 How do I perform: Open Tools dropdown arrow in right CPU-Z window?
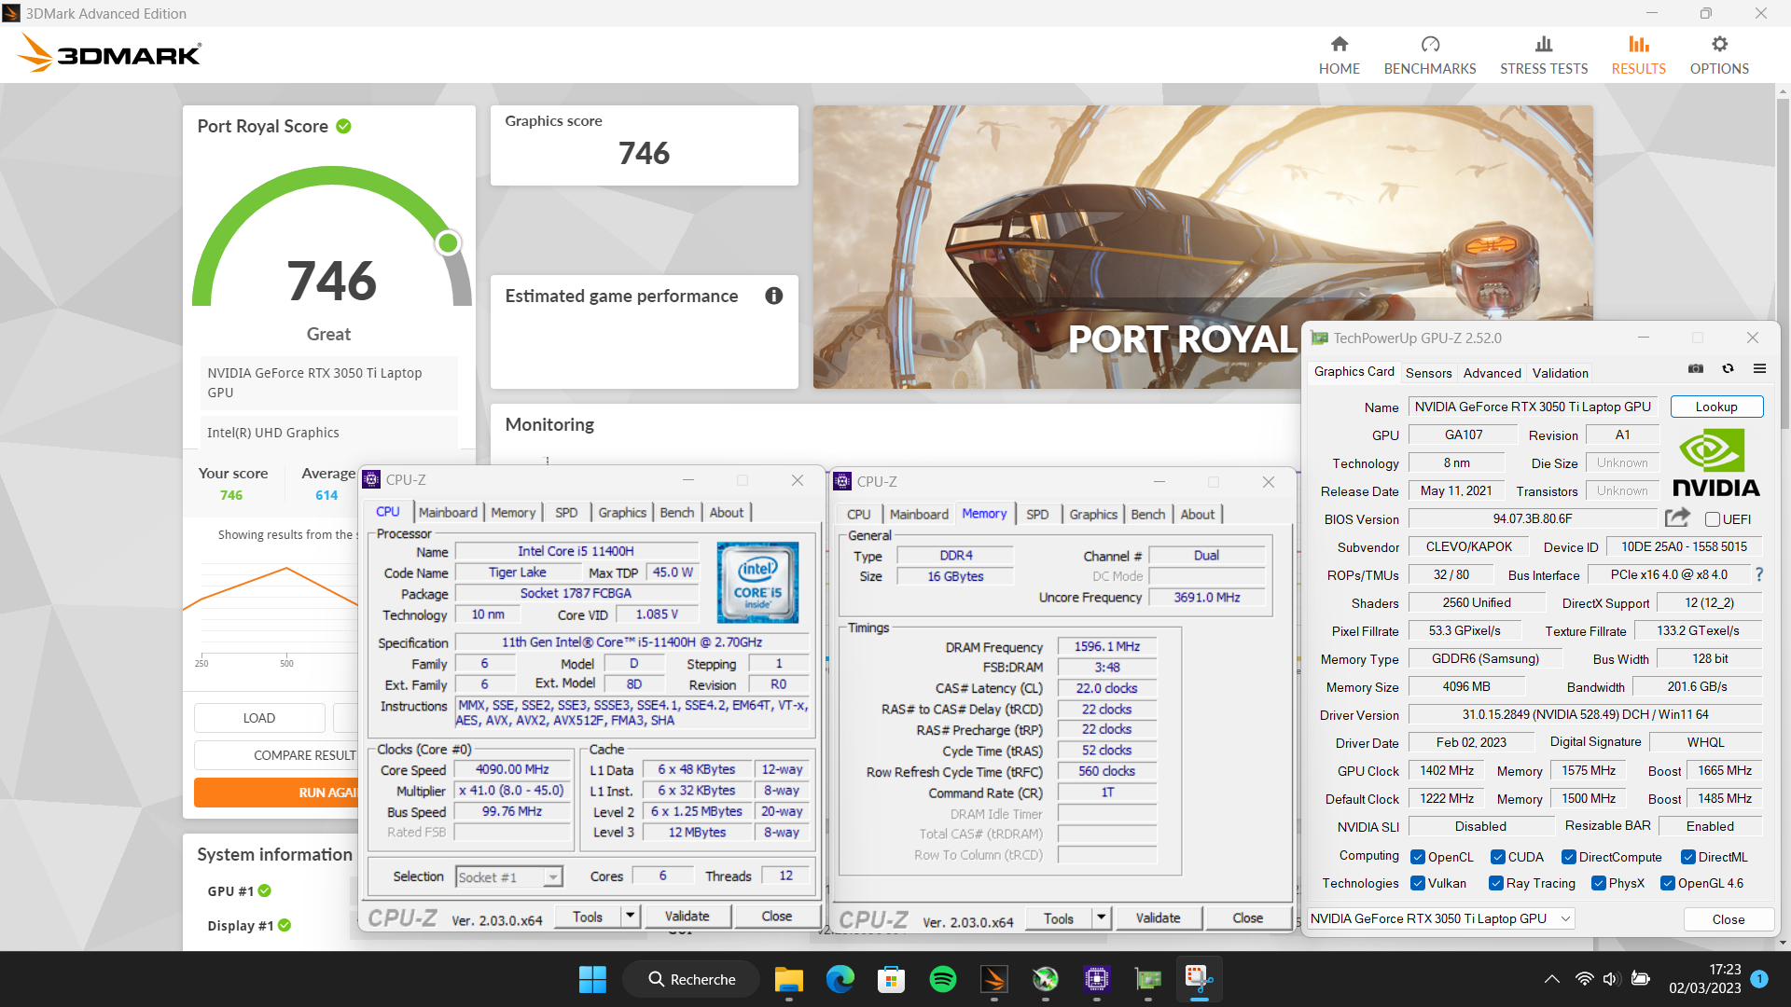pos(1102,918)
